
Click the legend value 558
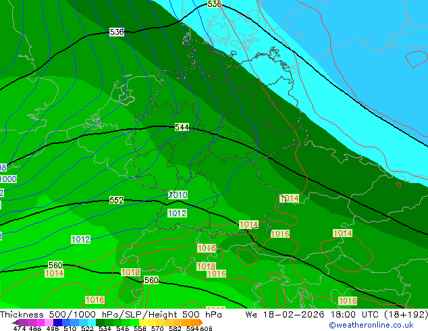(140, 328)
